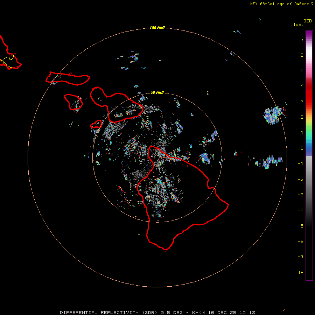
Task: Click the DZD product label above the scale
Action: 308,21
